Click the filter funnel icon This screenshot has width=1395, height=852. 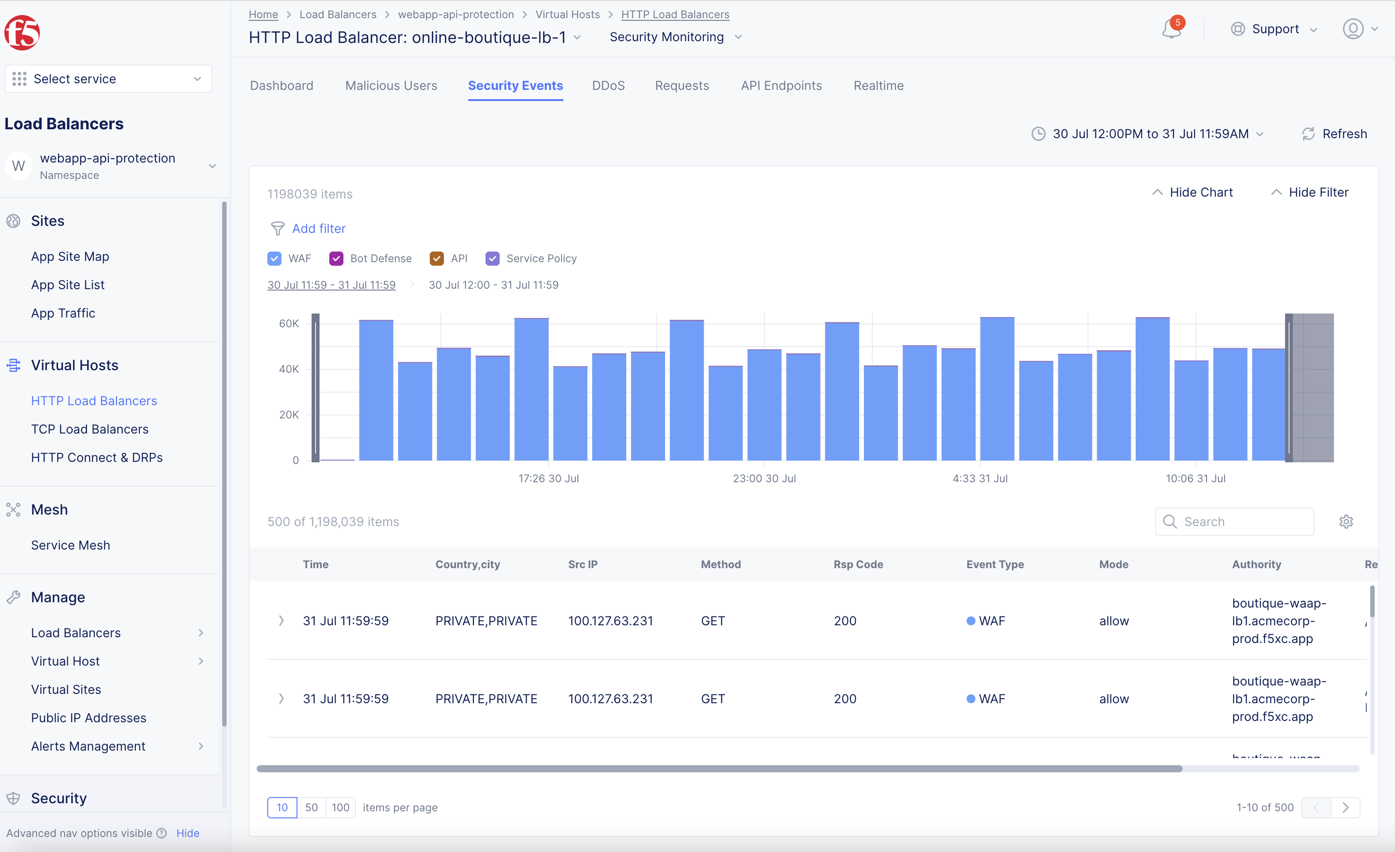[277, 228]
